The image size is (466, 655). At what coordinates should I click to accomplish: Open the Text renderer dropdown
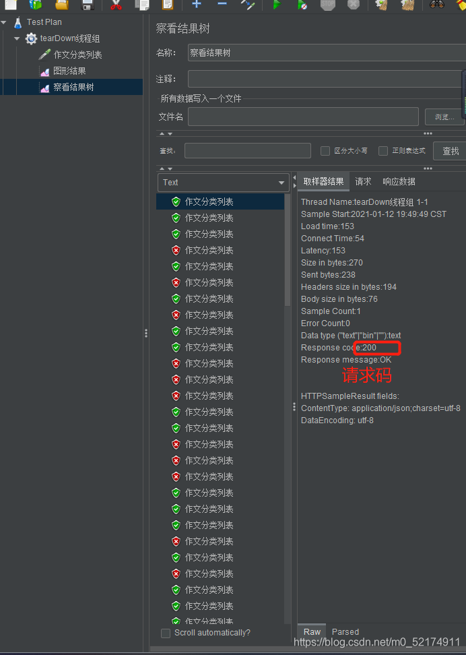coord(224,183)
